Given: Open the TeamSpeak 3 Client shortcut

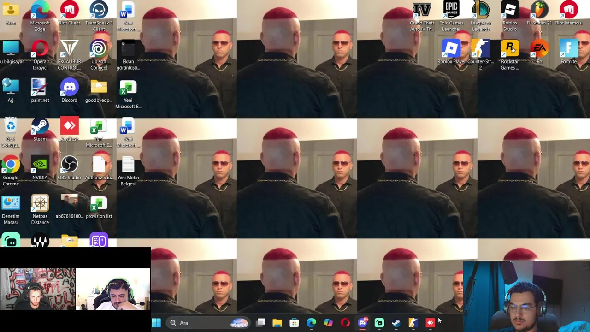Looking at the screenshot, I should (99, 16).
